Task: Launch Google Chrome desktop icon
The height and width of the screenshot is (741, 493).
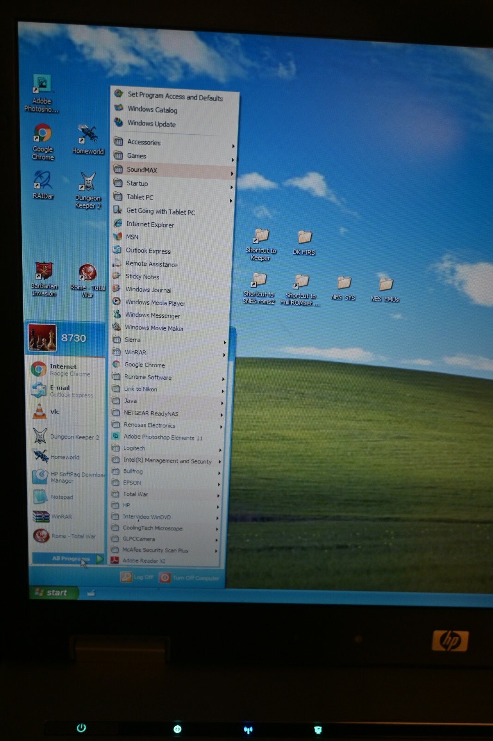Action: 43,142
